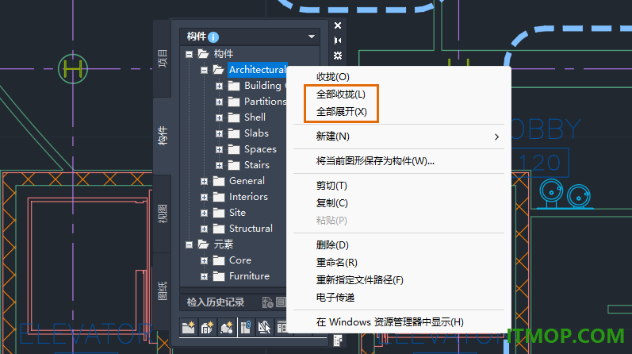Select the Shell tree row
This screenshot has height=354, width=632.
[x=255, y=117]
